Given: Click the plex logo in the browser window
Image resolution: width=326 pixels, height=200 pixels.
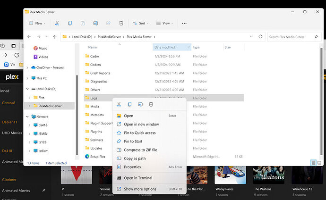Looking at the screenshot, I should (x=12, y=77).
